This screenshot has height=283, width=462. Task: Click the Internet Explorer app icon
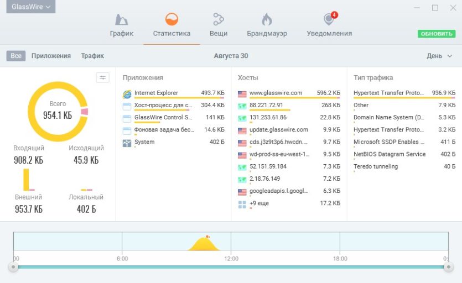click(127, 94)
